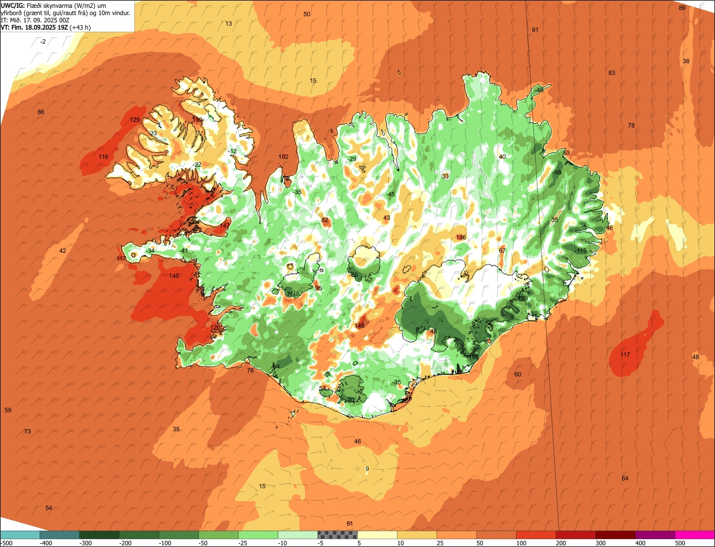The height and width of the screenshot is (547, 715).
Task: Click the '73' value in the southwest sea
Action: [27, 431]
